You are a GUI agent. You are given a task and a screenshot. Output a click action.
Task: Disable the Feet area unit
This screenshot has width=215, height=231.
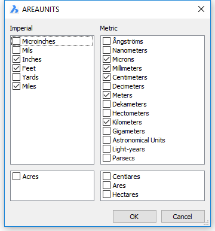(x=17, y=68)
